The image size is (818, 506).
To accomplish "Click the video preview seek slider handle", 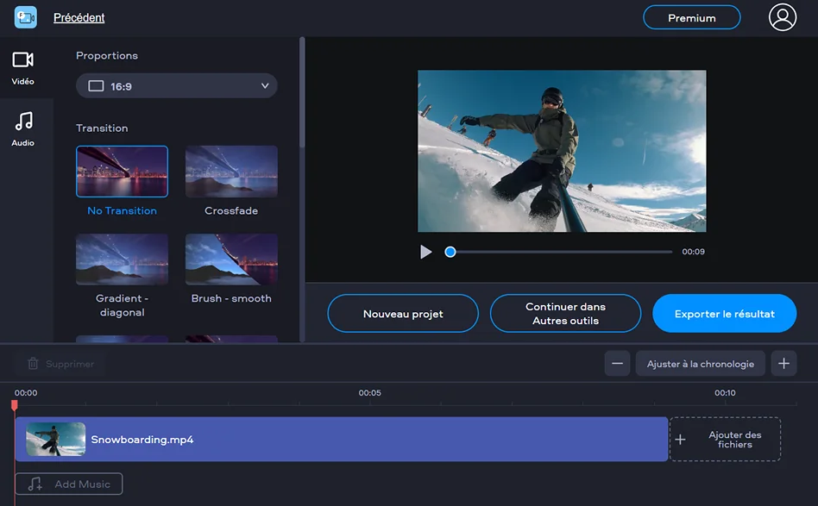I will (x=450, y=252).
